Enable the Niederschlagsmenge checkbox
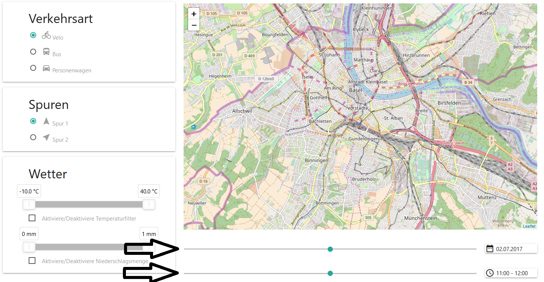Screen dimensions: 544x282 coord(32,261)
